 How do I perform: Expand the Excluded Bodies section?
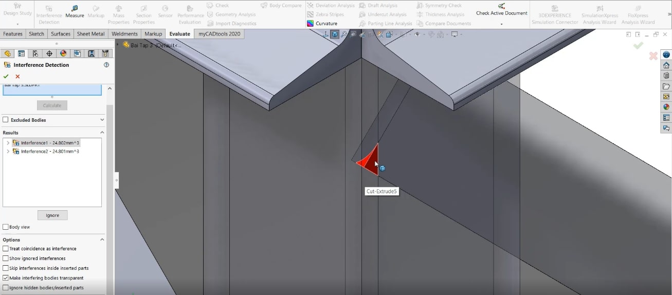tap(102, 120)
